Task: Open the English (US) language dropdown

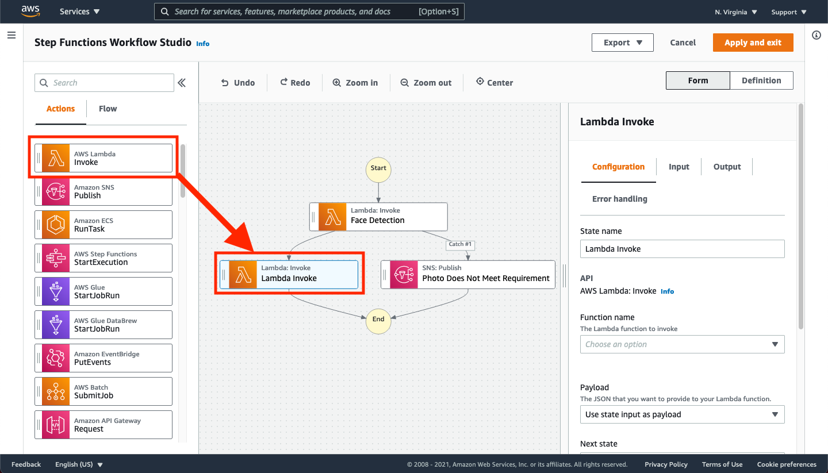Action: click(79, 464)
